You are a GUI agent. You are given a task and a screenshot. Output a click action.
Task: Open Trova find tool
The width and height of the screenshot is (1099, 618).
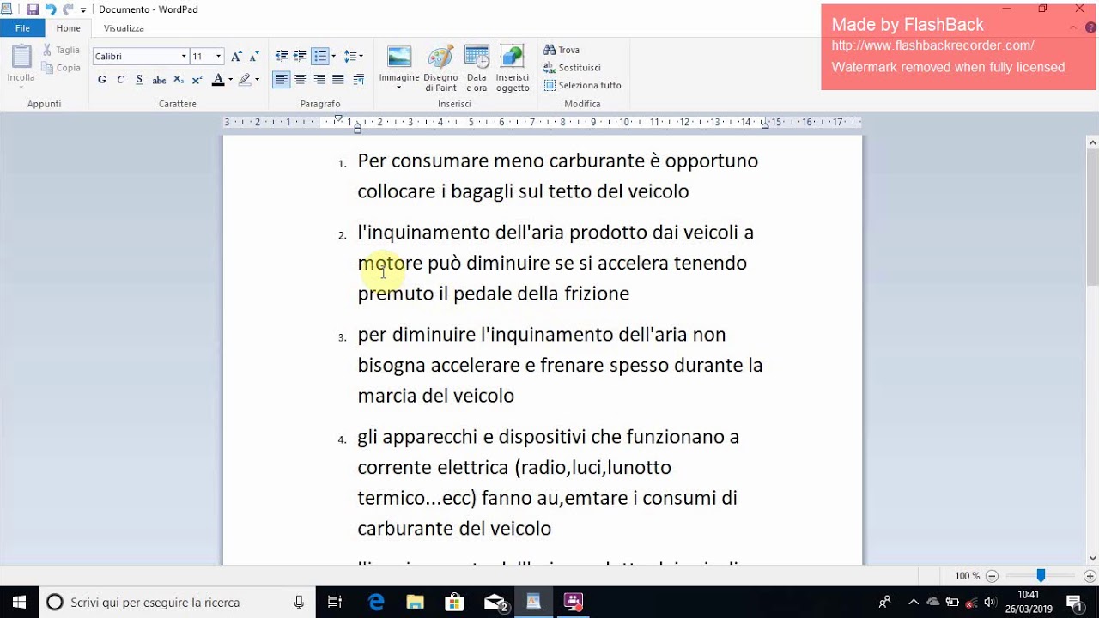coord(562,50)
